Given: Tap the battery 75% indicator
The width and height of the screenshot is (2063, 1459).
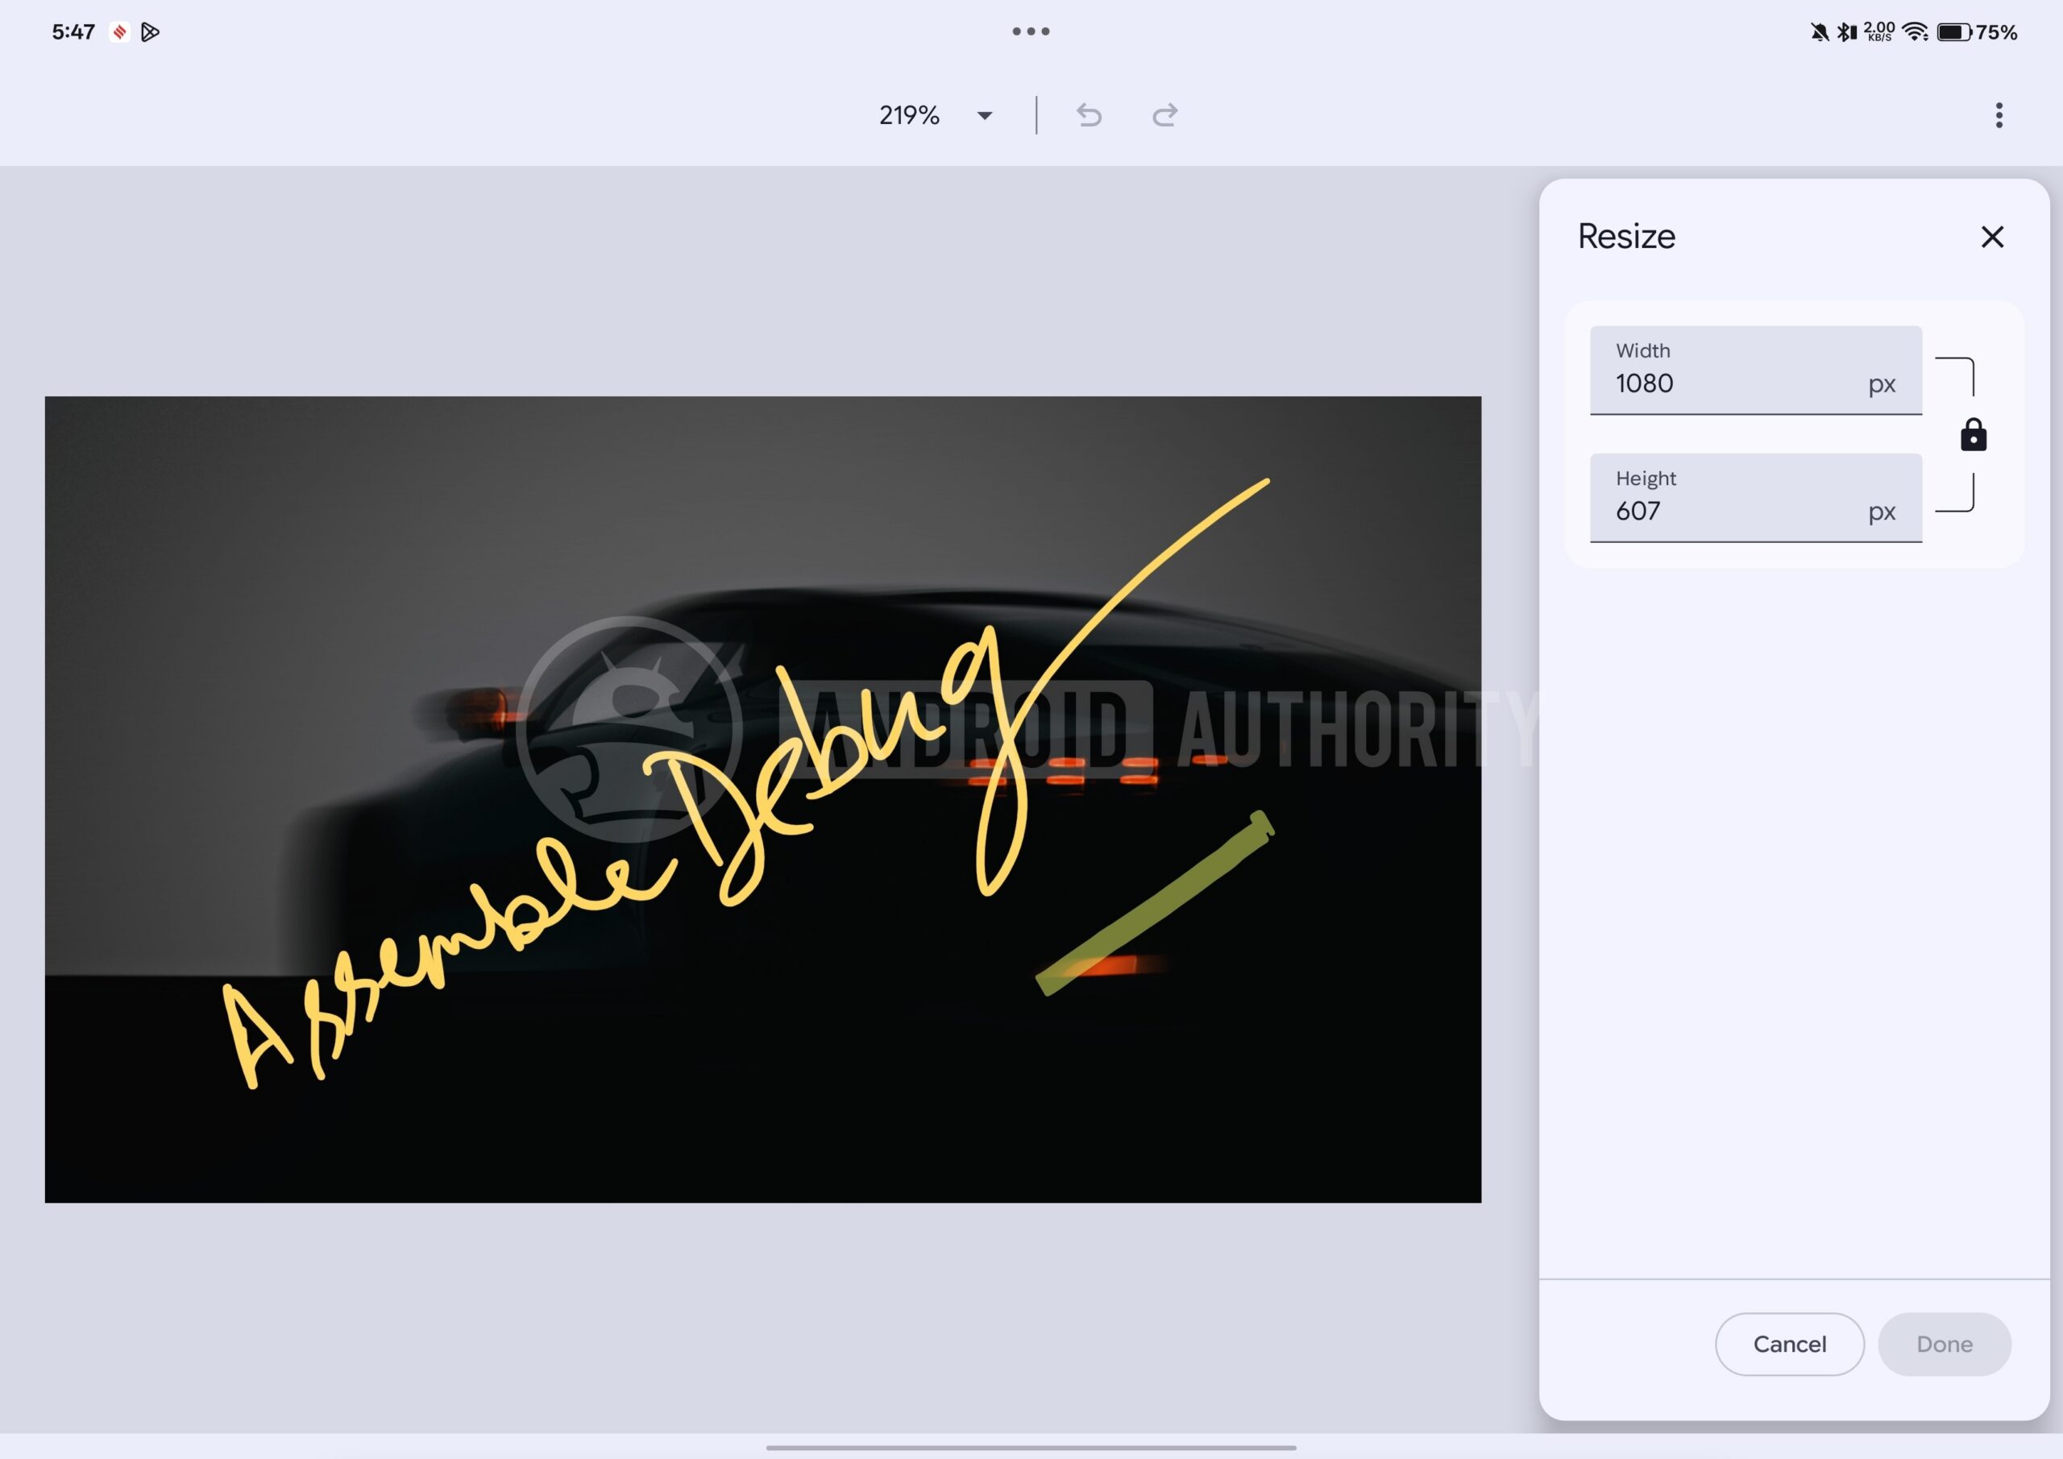Looking at the screenshot, I should pyautogui.click(x=1977, y=32).
